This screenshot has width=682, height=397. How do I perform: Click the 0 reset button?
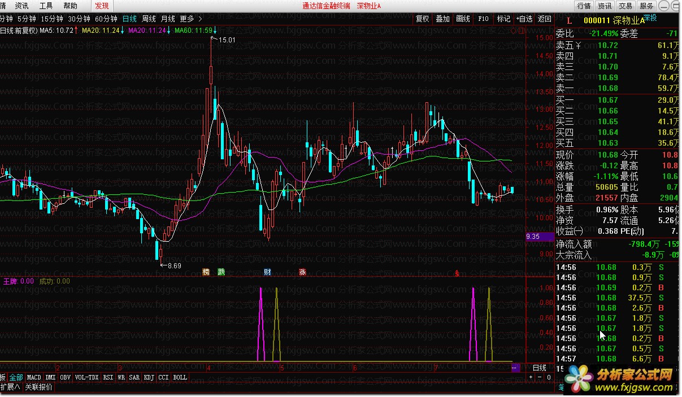(x=549, y=377)
